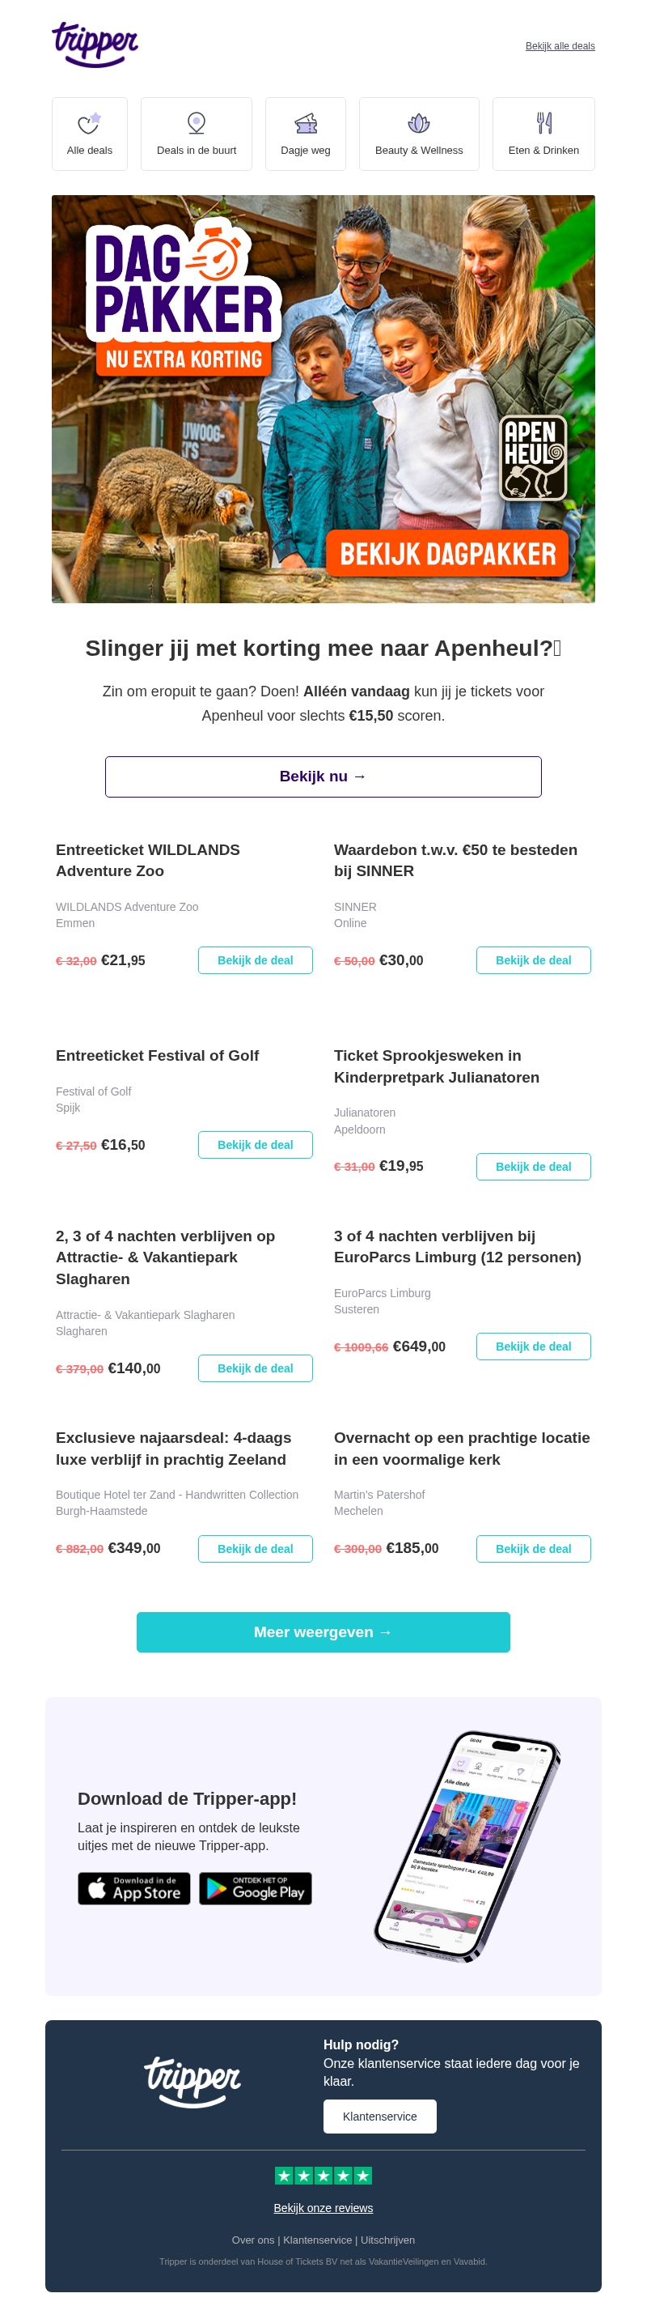
Task: Click the Tripper logo at top
Action: click(x=95, y=45)
